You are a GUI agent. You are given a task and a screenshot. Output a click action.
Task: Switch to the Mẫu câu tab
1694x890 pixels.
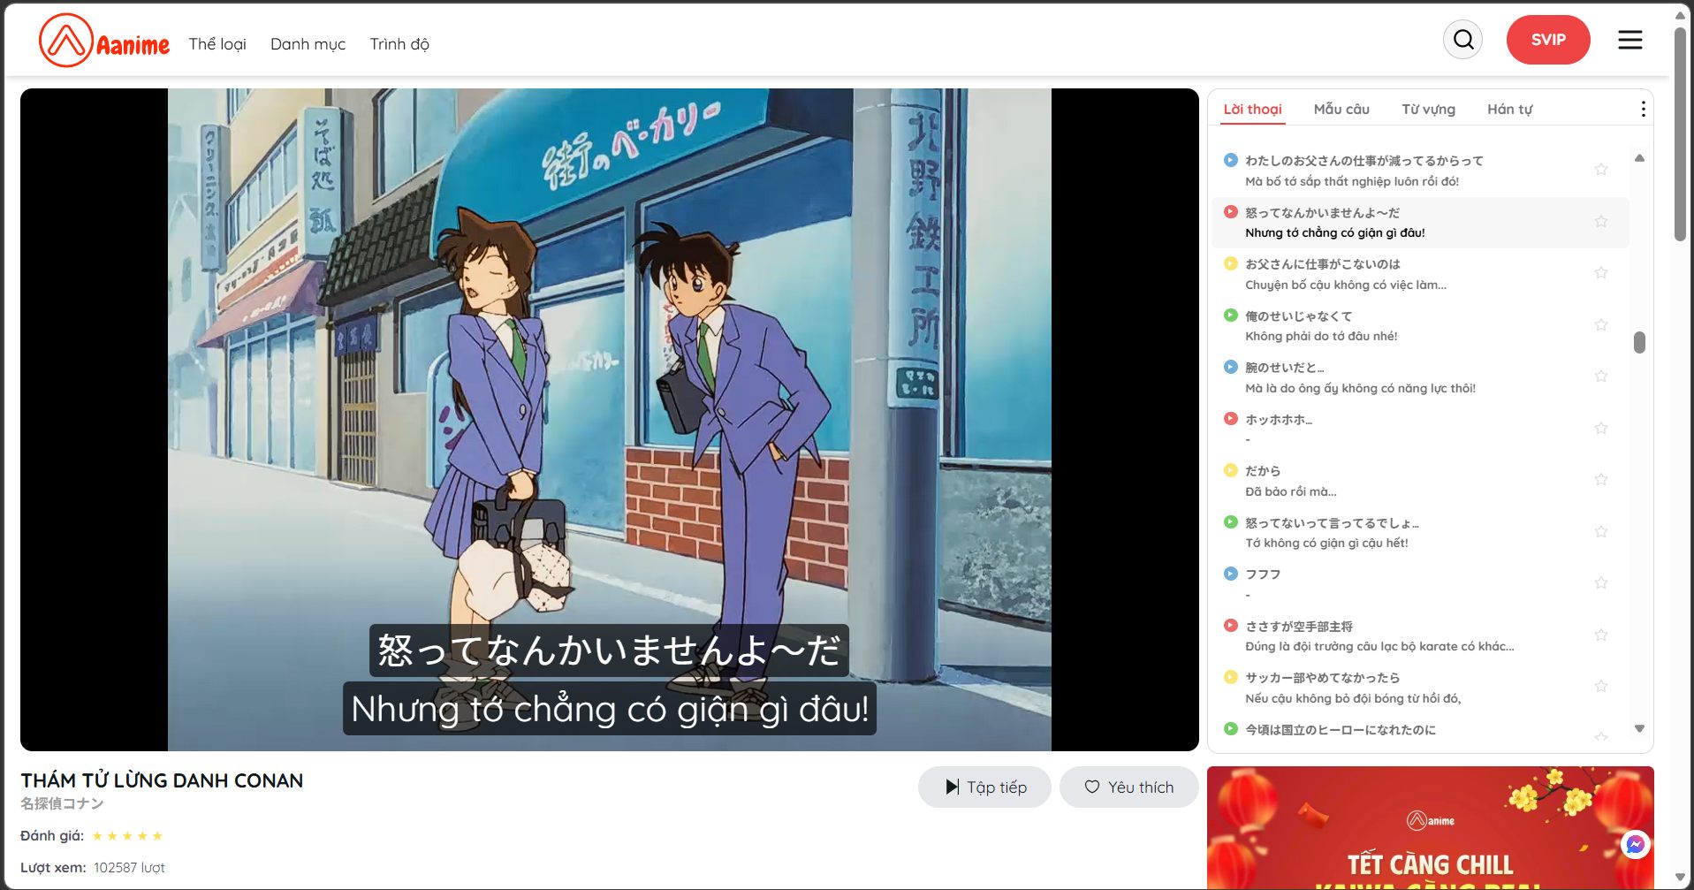point(1341,109)
